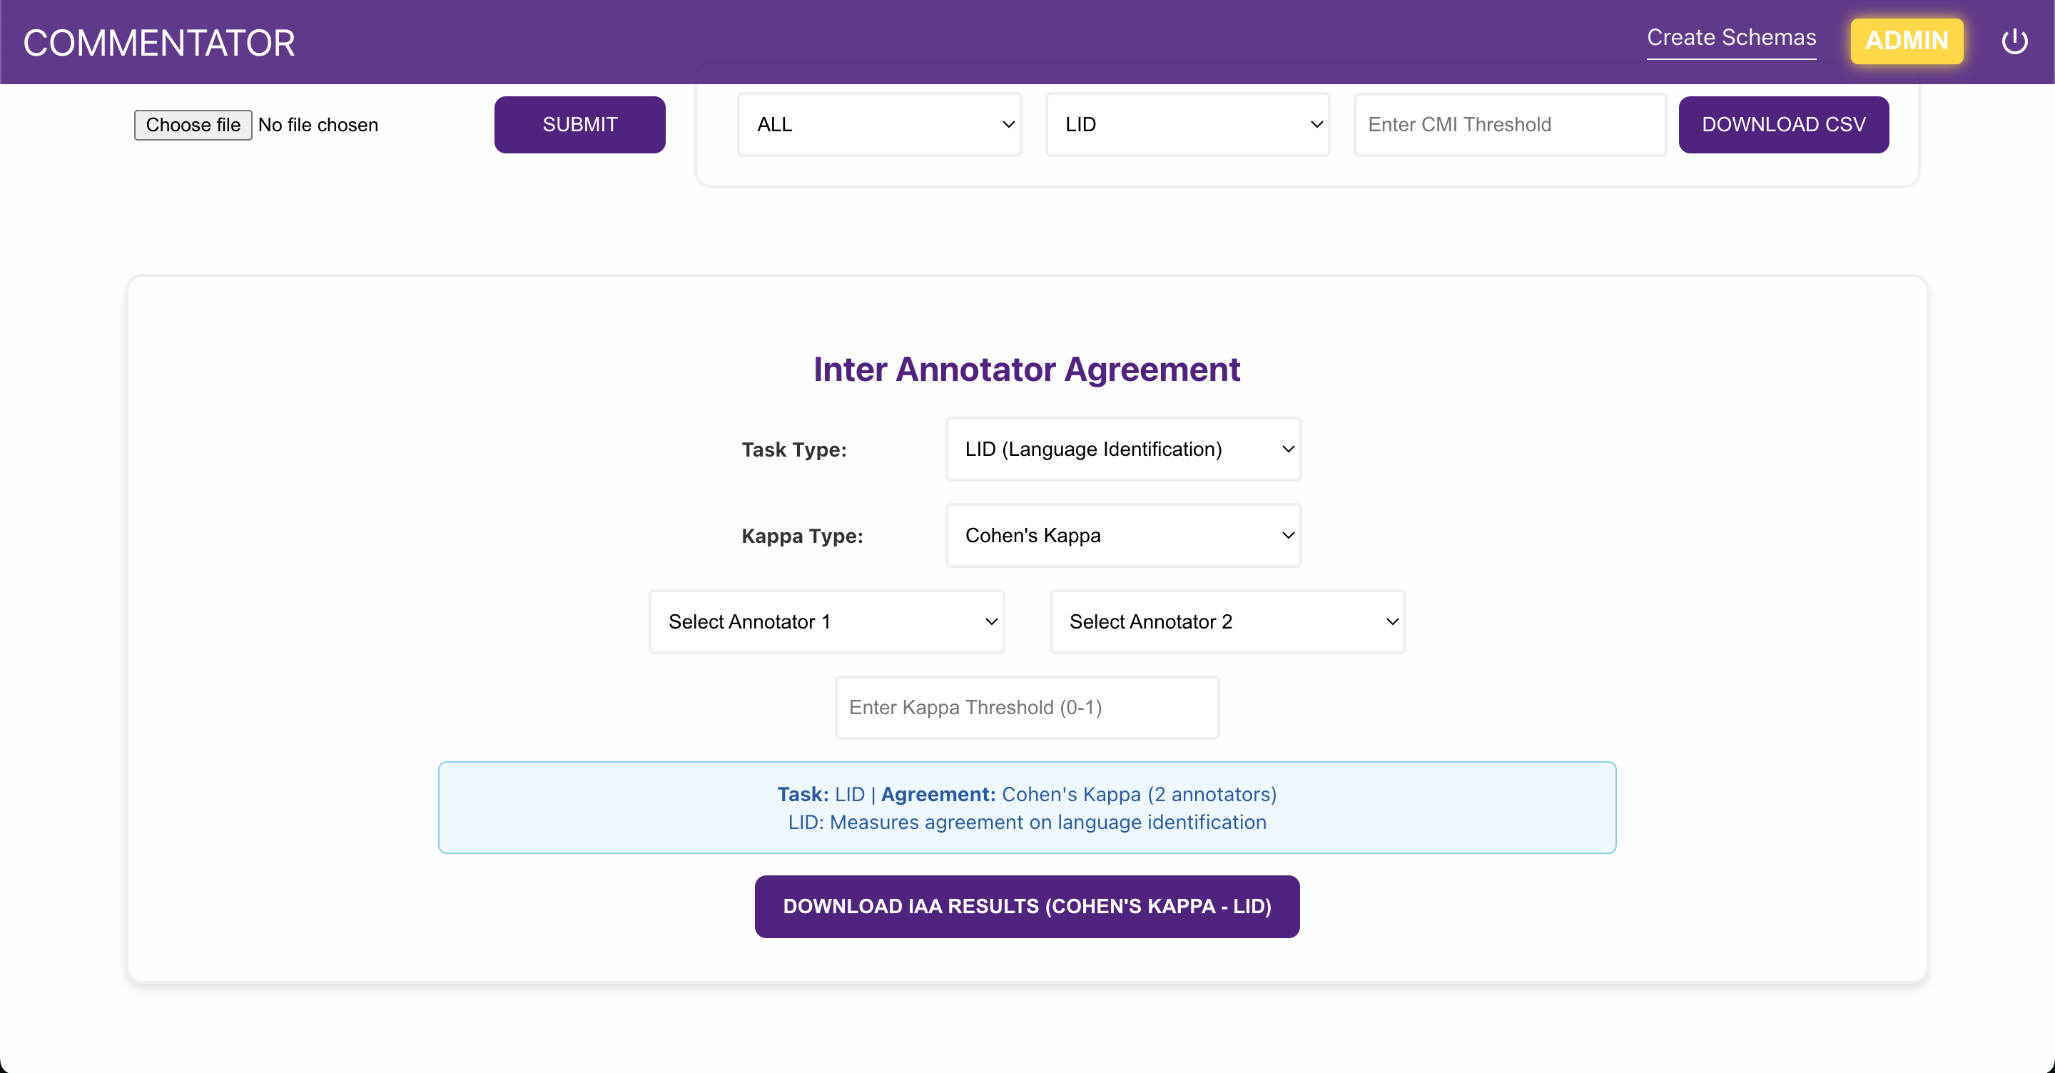
Task: Expand the Select Annotator 1 dropdown
Action: point(826,621)
